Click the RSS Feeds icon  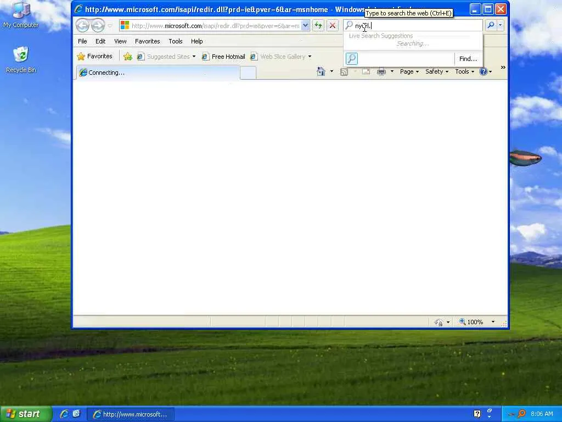[344, 72]
